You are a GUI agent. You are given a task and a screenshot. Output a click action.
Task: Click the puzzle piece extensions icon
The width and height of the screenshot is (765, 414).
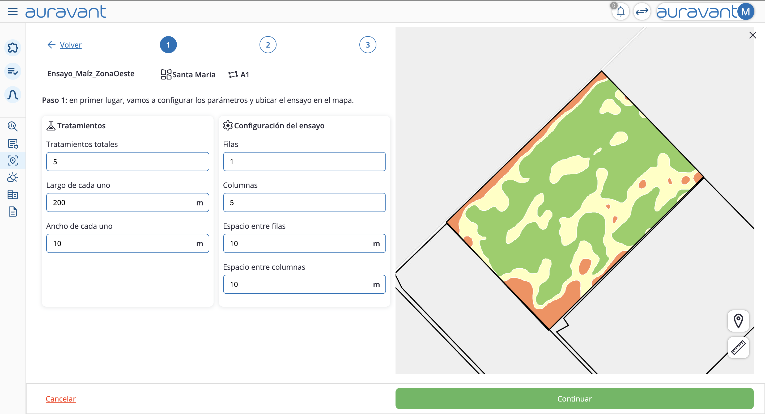[13, 48]
